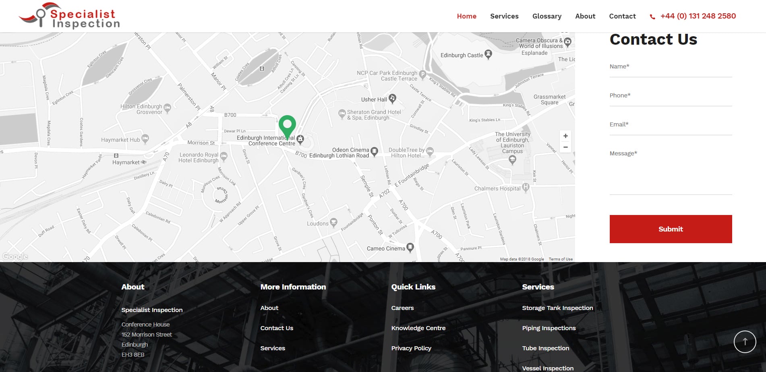The height and width of the screenshot is (372, 766).
Task: Open Piping Inspections service link
Action: [549, 328]
